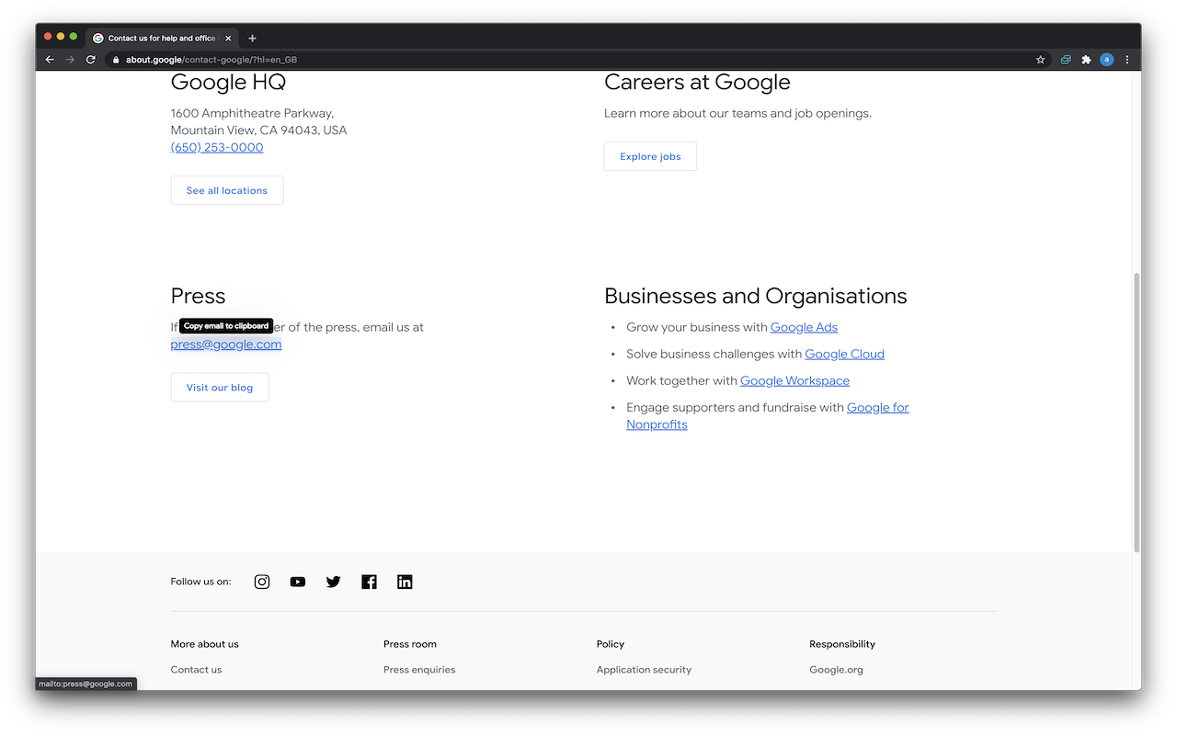Open Application security footer link
The image size is (1177, 735).
[644, 670]
